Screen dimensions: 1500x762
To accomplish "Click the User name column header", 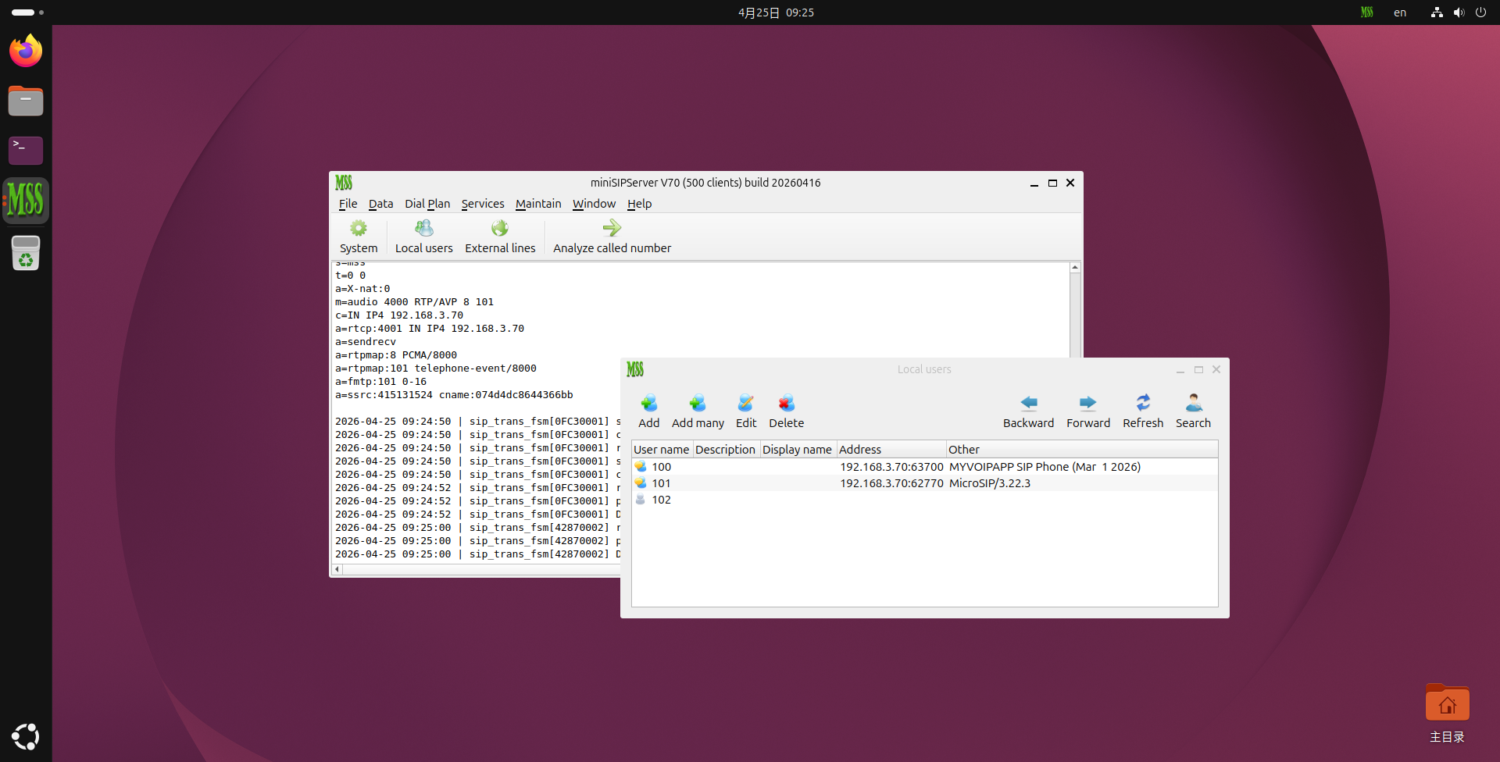I will click(661, 450).
